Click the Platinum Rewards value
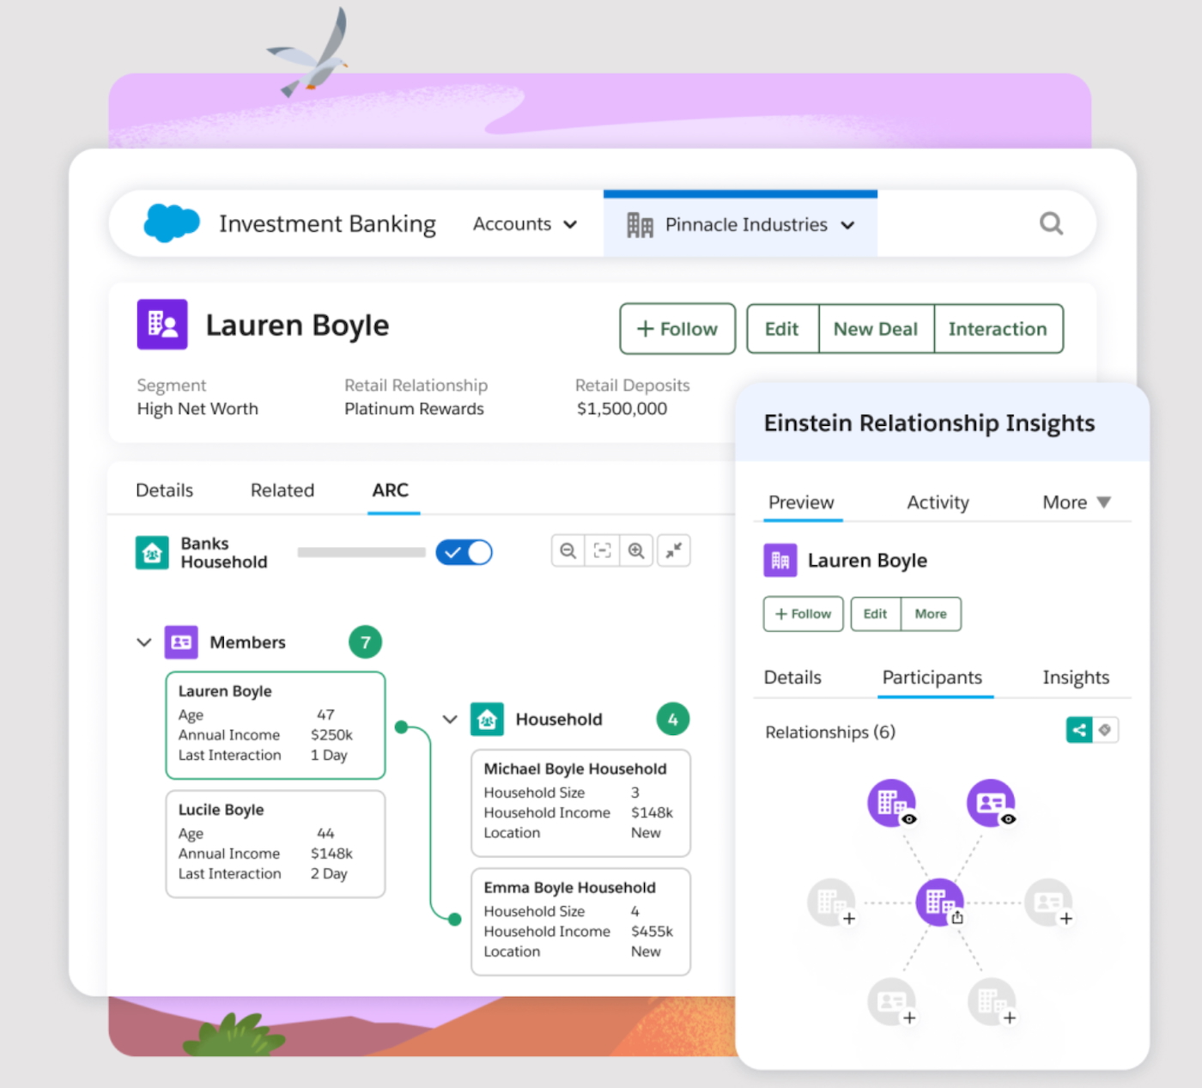1202x1088 pixels. tap(414, 409)
